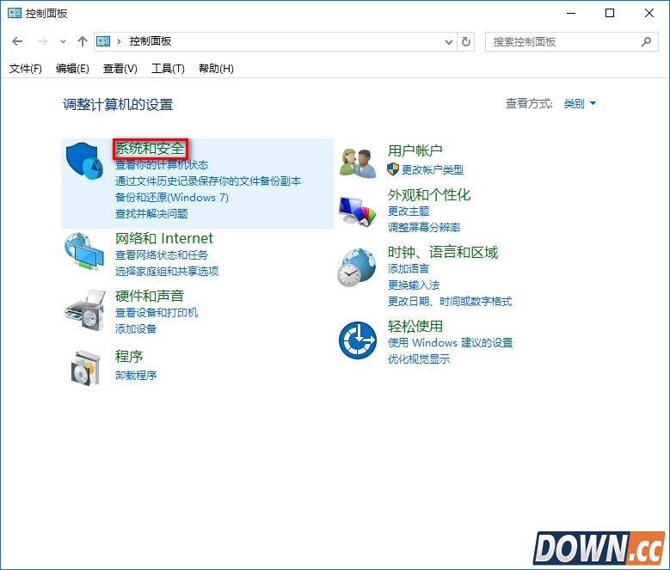The height and width of the screenshot is (570, 670).
Task: Open the 查看(V) menu
Action: (120, 68)
